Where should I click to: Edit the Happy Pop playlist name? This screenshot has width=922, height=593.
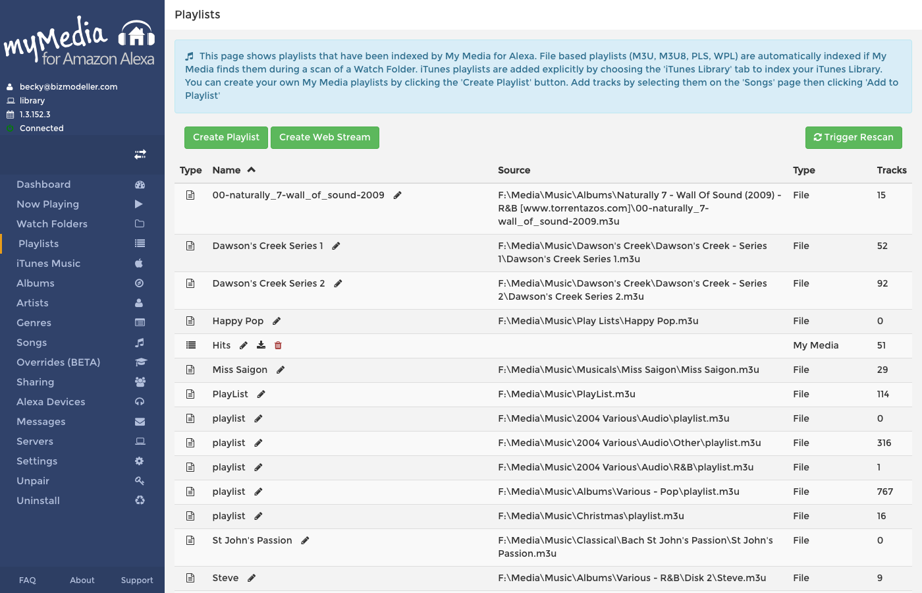tap(277, 321)
